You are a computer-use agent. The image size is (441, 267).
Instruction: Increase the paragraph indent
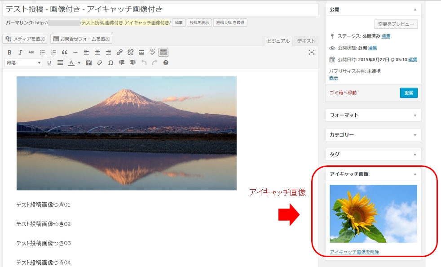pos(133,63)
